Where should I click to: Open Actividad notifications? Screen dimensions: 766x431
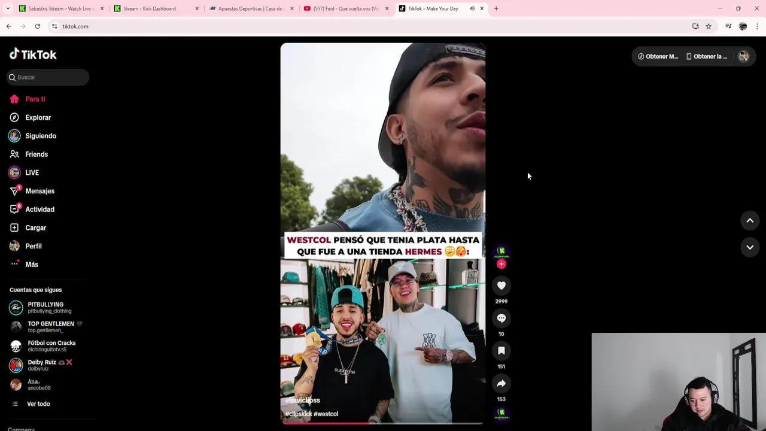39,210
